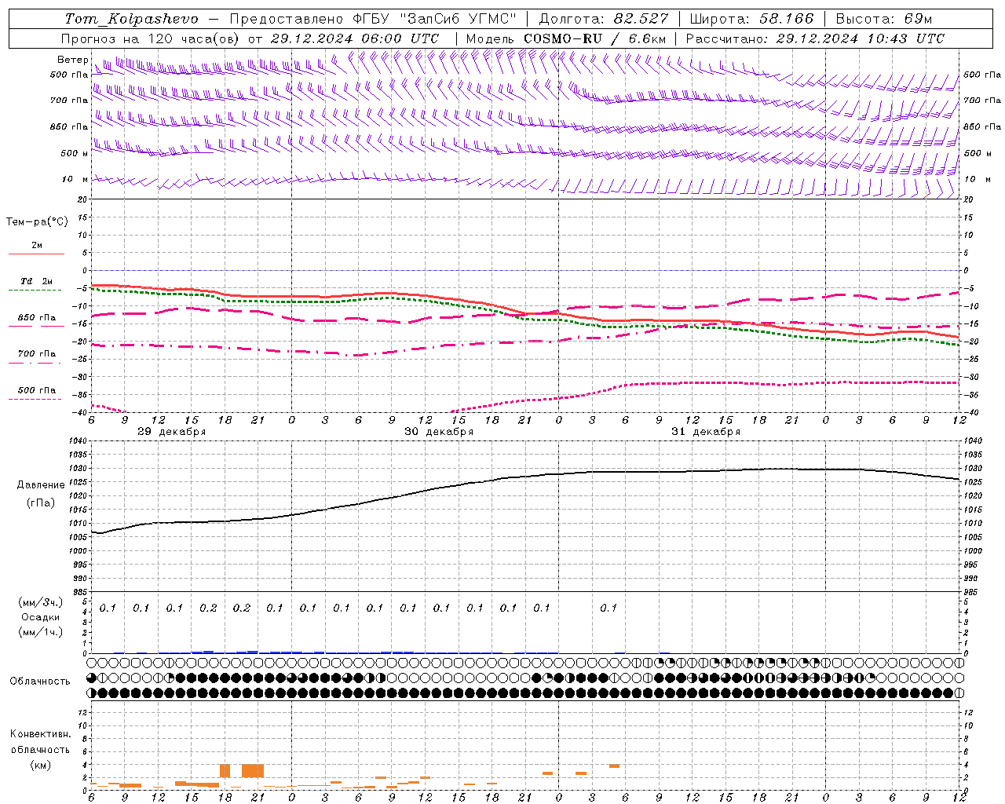Select the forecast start time 06:00 UTC
The width and height of the screenshot is (1005, 804).
399,38
